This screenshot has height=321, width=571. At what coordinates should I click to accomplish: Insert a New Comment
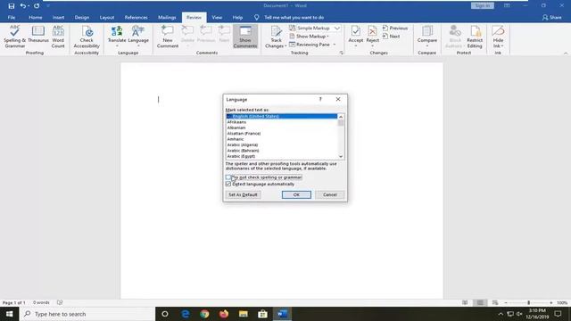click(x=168, y=37)
